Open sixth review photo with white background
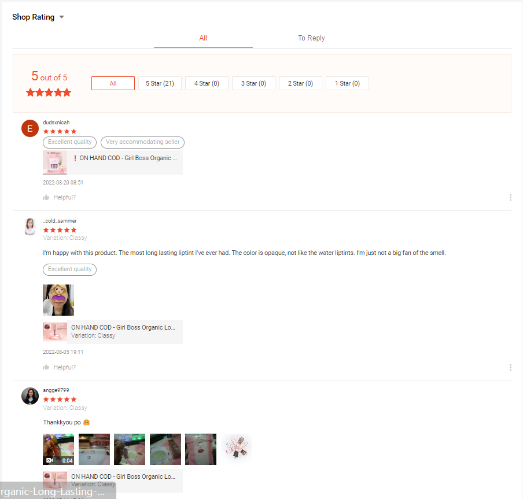The height and width of the screenshot is (499, 523). pyautogui.click(x=237, y=449)
